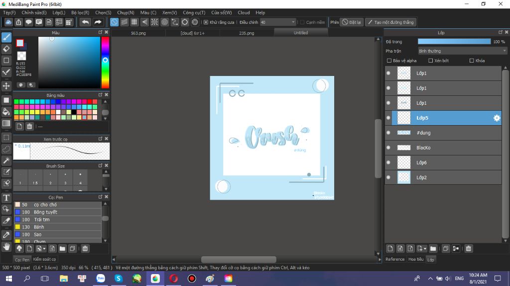This screenshot has width=510, height=286.
Task: Hide the #dung layer visibility
Action: pos(388,133)
